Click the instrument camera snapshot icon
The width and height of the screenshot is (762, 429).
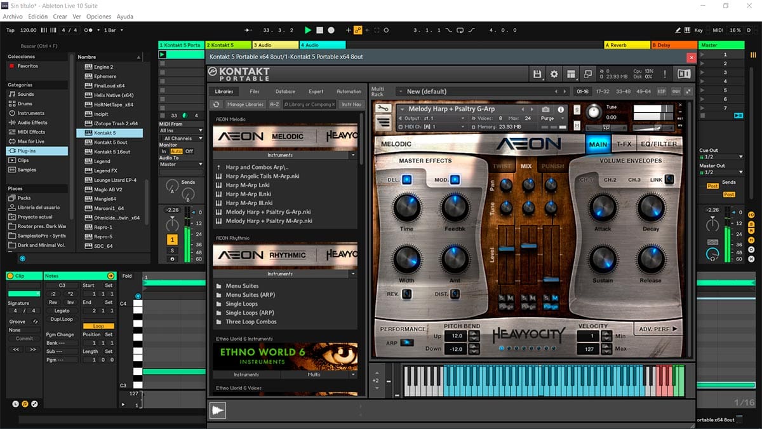click(x=545, y=109)
